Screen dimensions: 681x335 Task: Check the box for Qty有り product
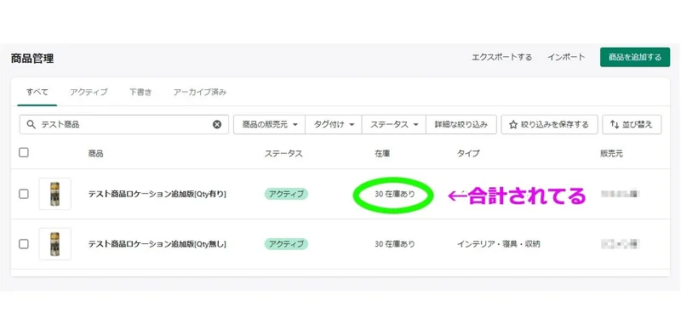coord(24,194)
